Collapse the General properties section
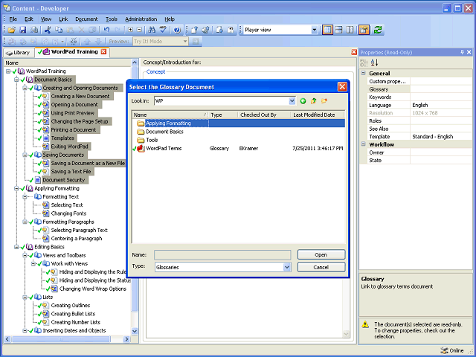Image resolution: width=476 pixels, height=357 pixels. tap(364, 74)
